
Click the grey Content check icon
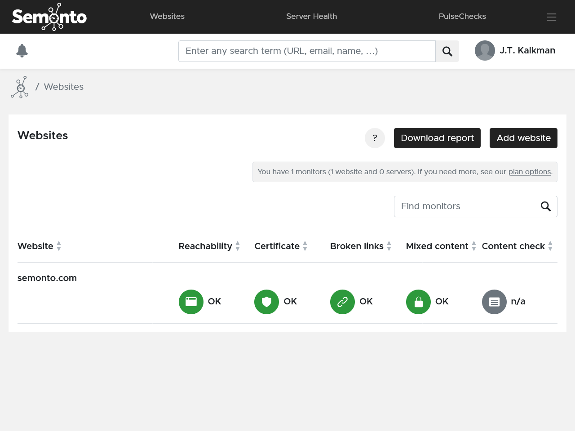pyautogui.click(x=494, y=302)
